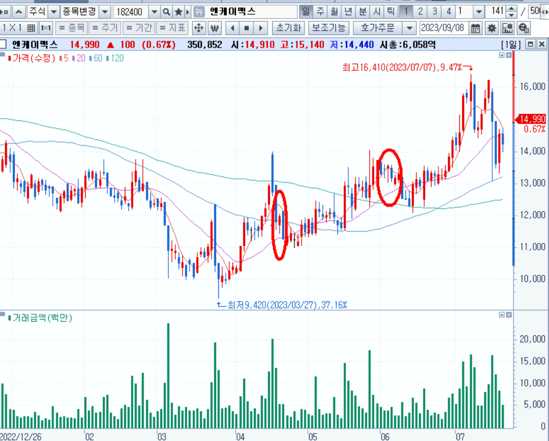Click the star favorites icon

coord(178,12)
